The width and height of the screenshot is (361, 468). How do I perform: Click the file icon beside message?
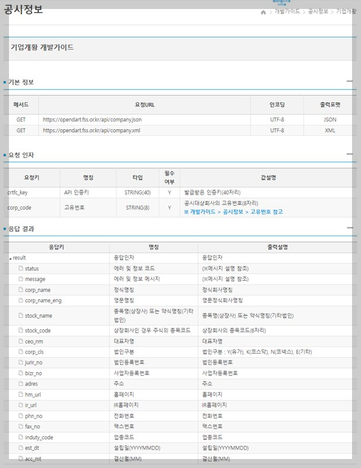[20, 279]
